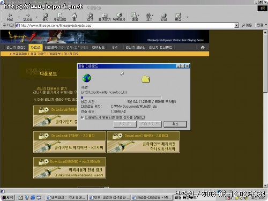This screenshot has width=268, height=201.
Task: Switch to 자료실-다운로드 taskbar window
Action: coord(152,197)
